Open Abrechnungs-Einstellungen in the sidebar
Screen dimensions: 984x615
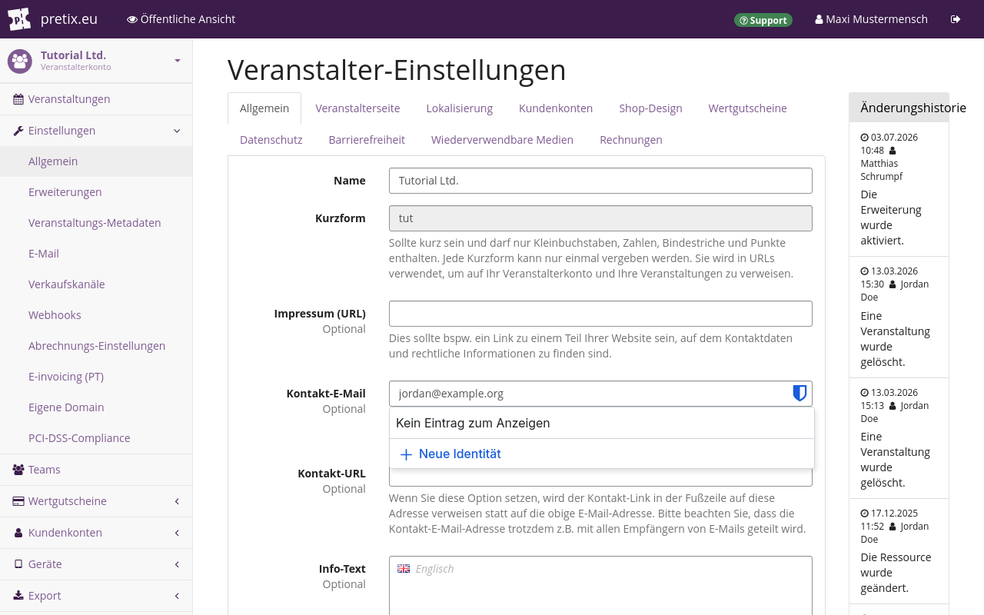[x=96, y=346]
